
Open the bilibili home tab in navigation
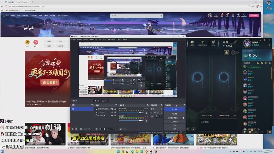tap(6, 15)
